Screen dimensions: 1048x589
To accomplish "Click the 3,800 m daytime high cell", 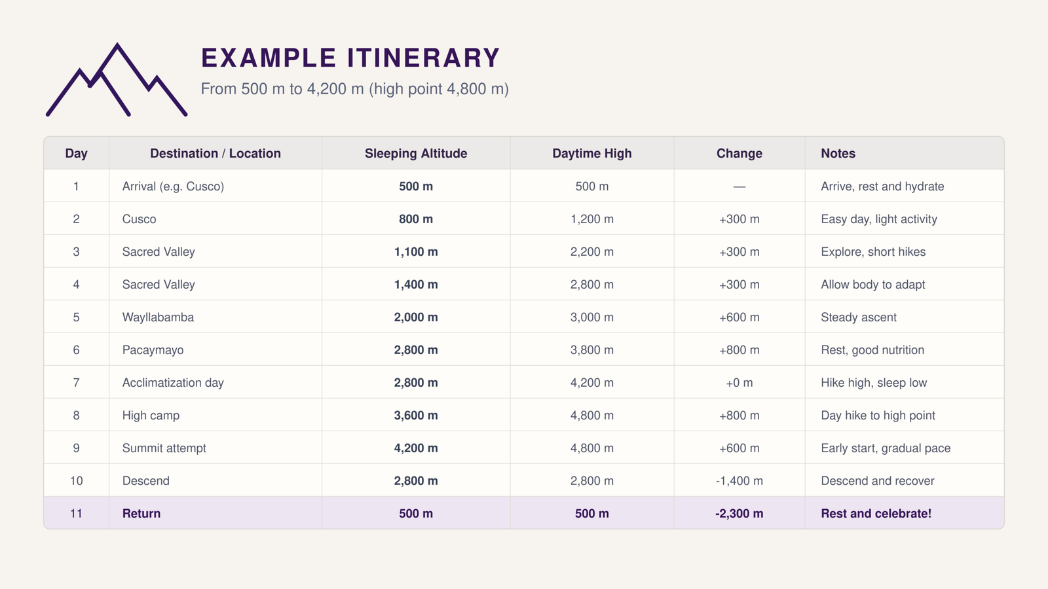I will click(592, 350).
